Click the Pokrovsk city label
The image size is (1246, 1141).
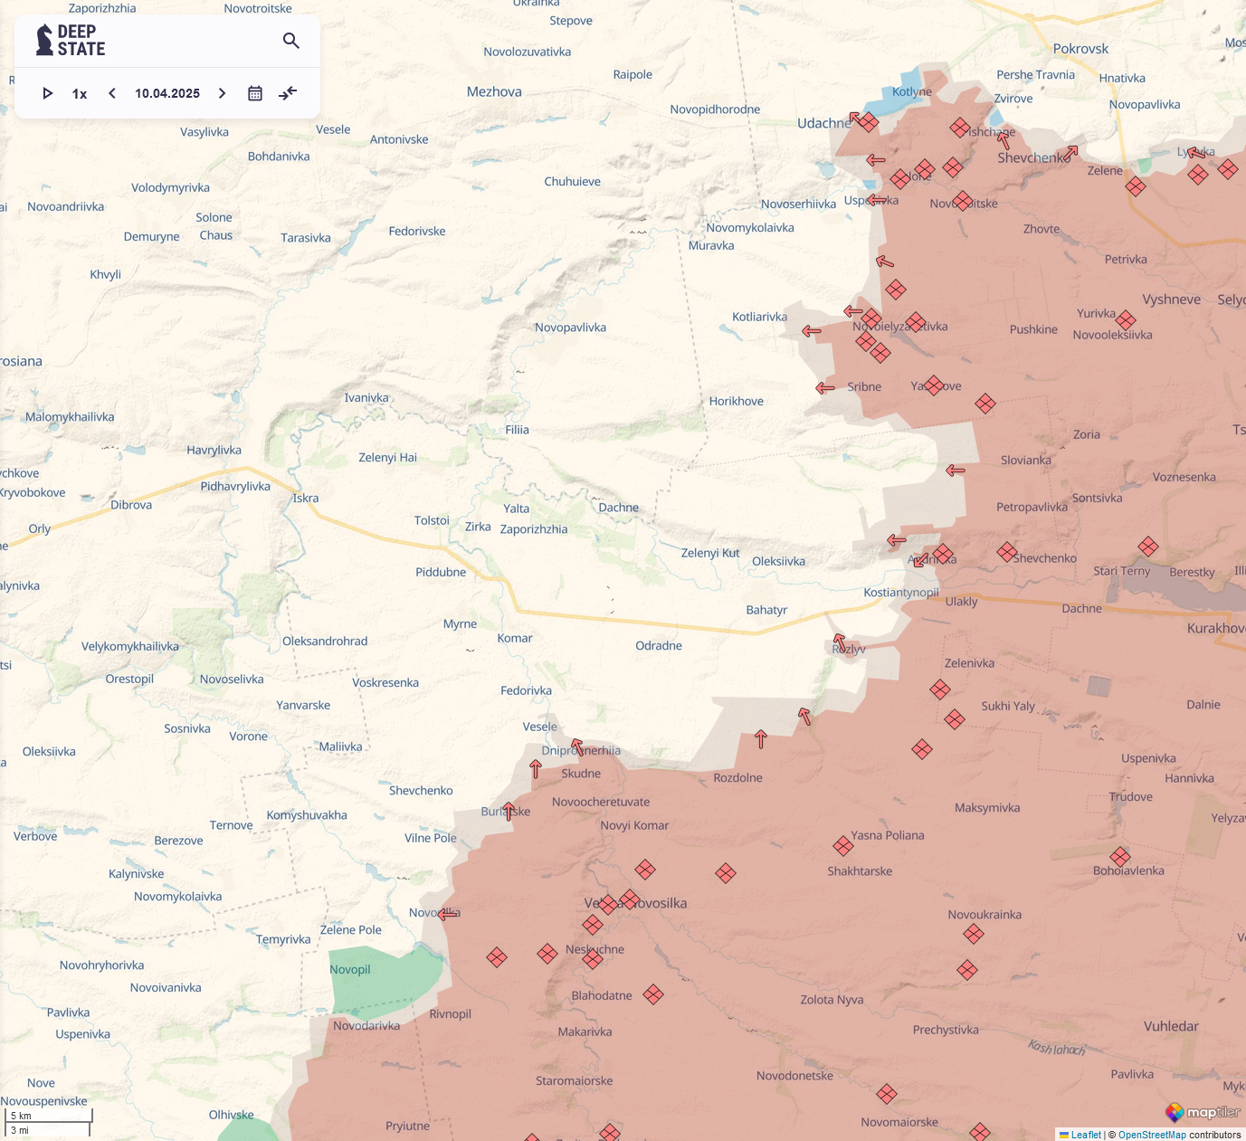coord(1080,49)
